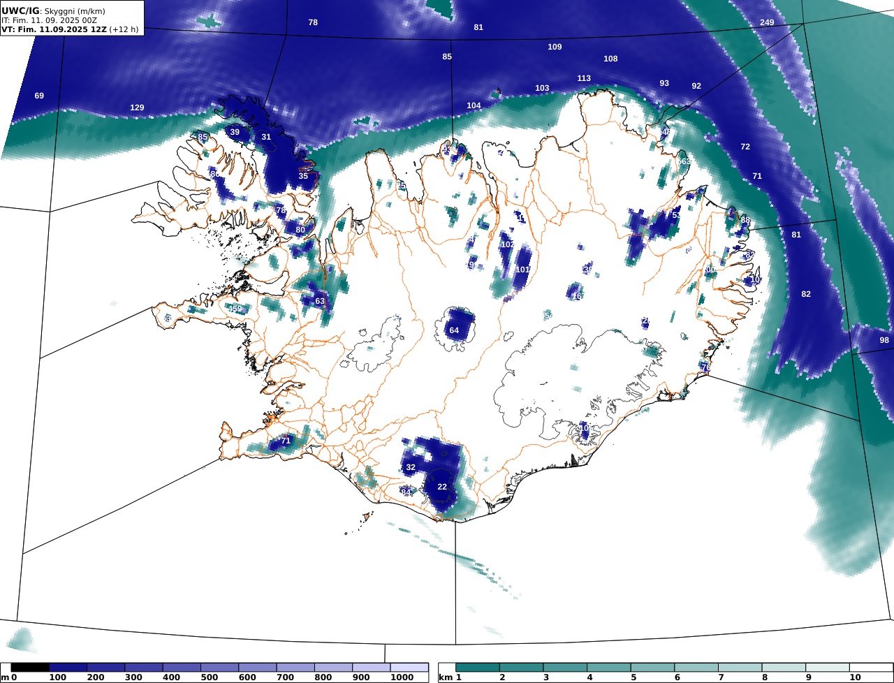The image size is (894, 683).
Task: Click the map value '72' off east coast
Action: click(745, 147)
